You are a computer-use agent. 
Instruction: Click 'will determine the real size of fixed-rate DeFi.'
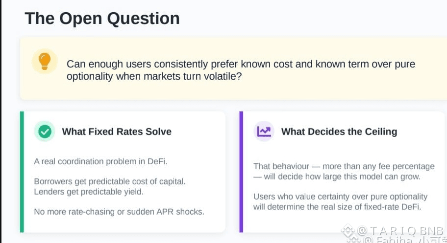337,207
